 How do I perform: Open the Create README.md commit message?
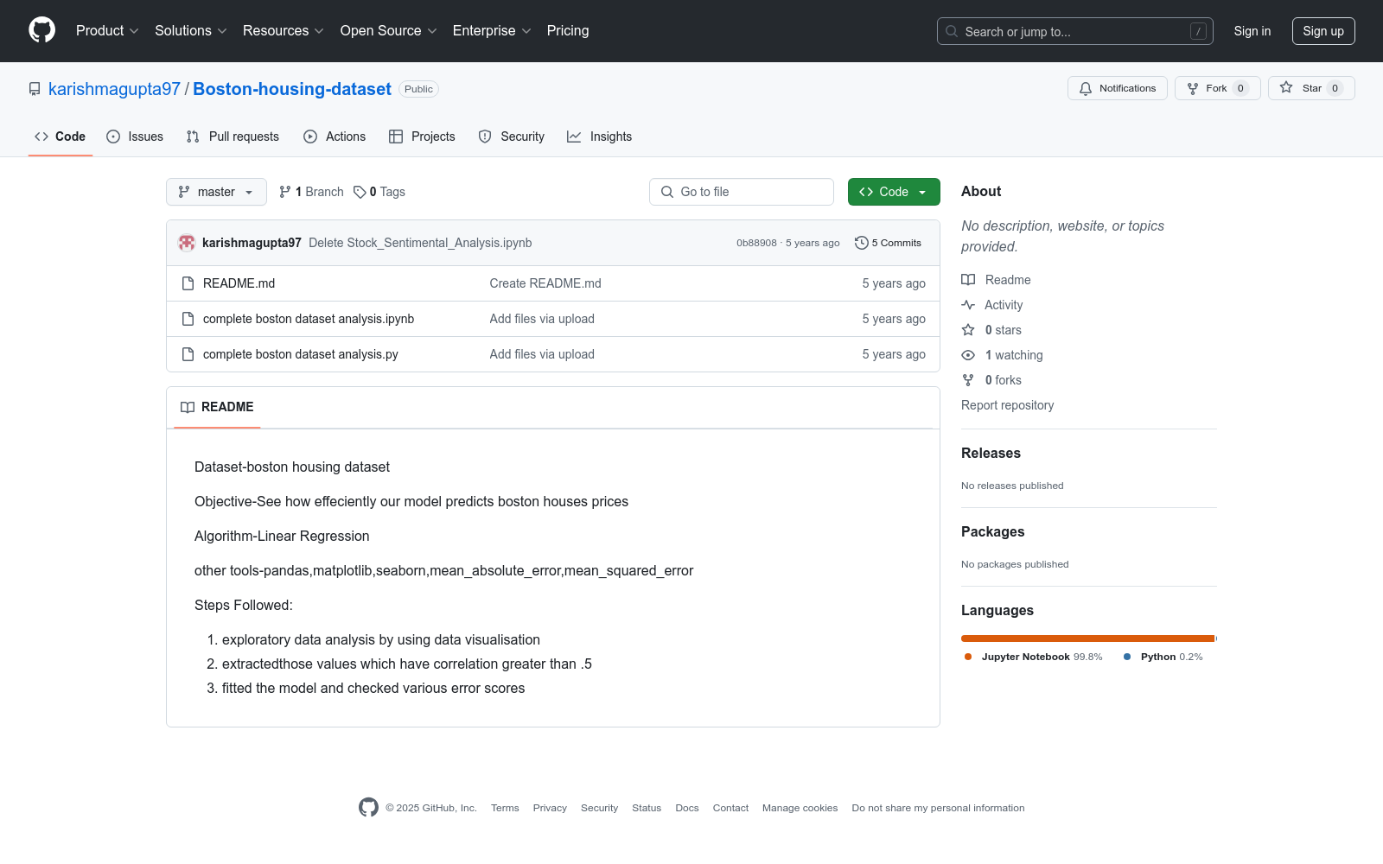(545, 283)
